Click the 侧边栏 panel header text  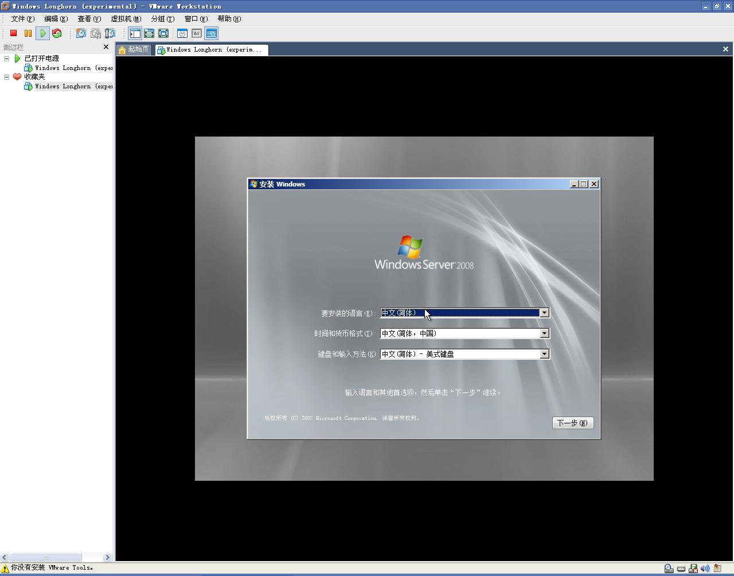[14, 47]
